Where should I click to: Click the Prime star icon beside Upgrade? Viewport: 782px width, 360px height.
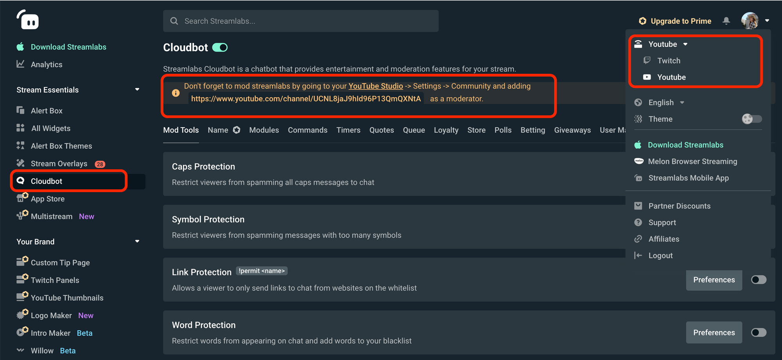(x=642, y=21)
